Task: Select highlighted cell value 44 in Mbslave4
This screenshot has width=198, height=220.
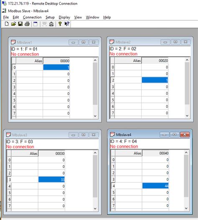Action: (155, 186)
